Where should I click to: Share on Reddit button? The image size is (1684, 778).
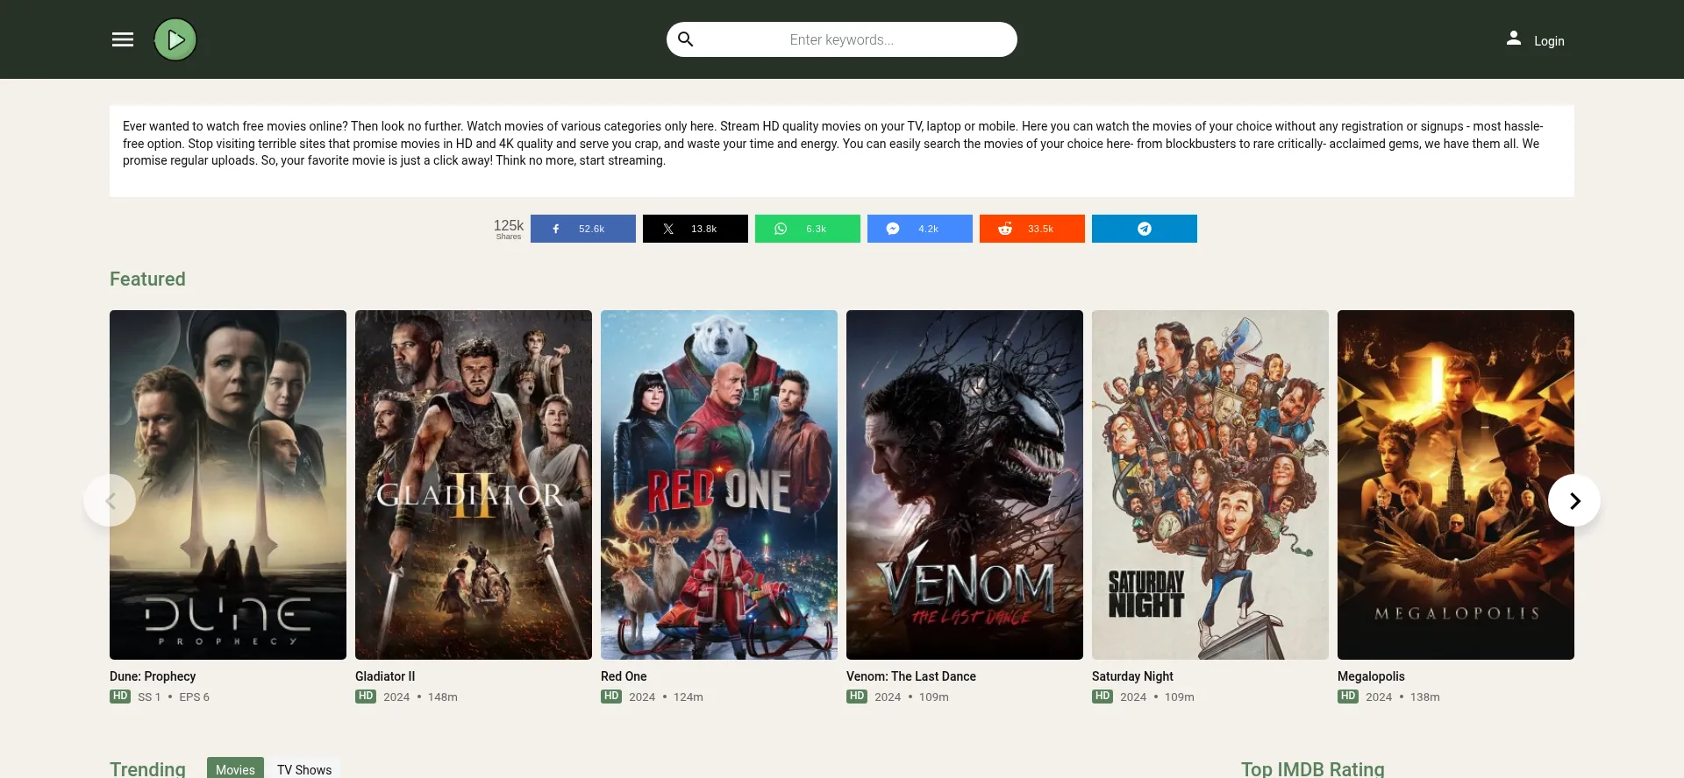click(x=1032, y=229)
